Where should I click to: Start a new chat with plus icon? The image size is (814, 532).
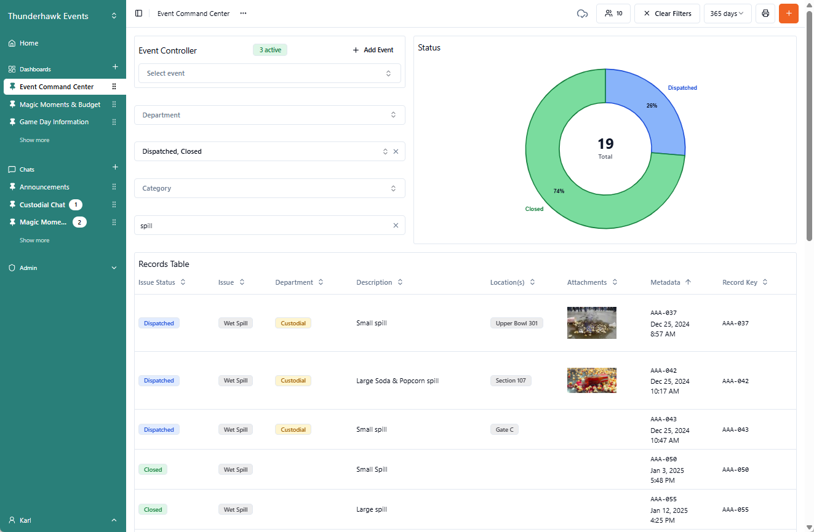coord(115,167)
